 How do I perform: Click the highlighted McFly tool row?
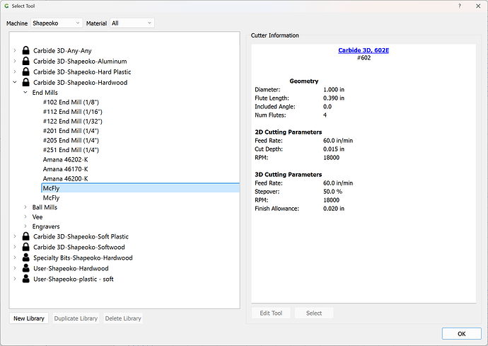pyautogui.click(x=140, y=188)
